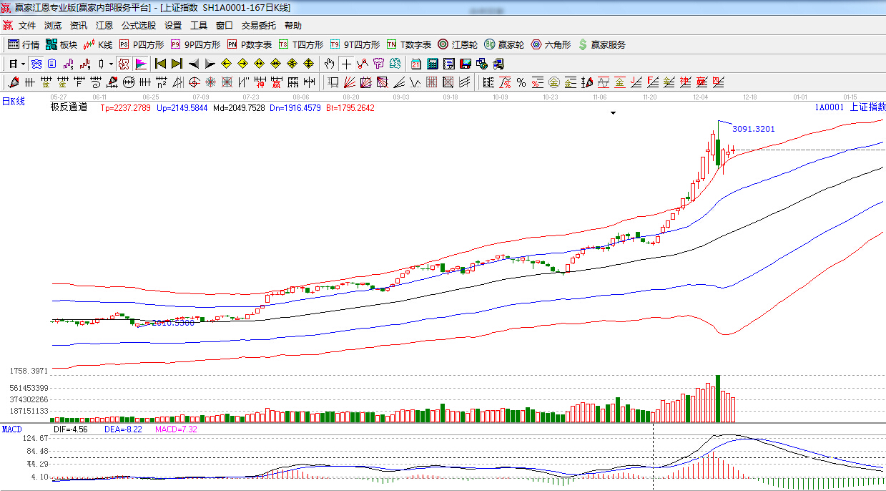886x491 pixels.
Task: Expand the candlestick style dropdown arrow
Action: pos(111,64)
